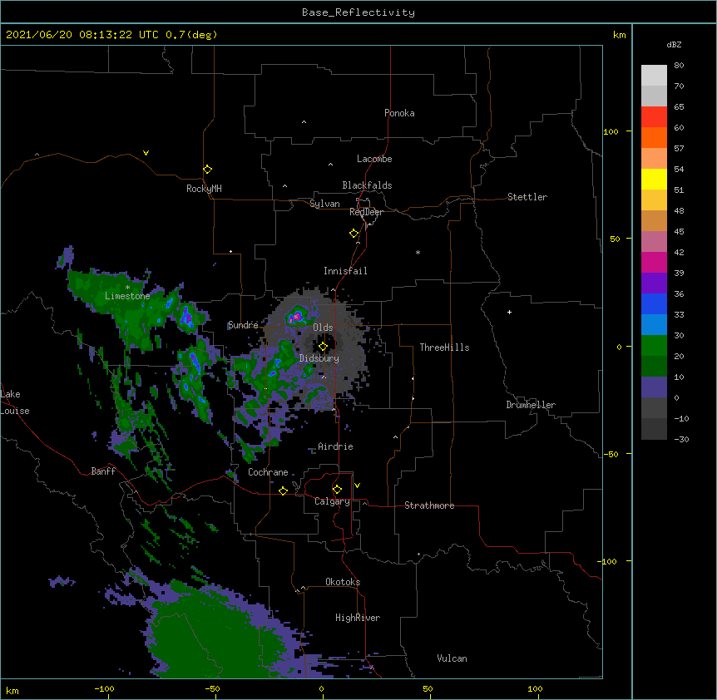Click the RedDeer city label
The height and width of the screenshot is (700, 717).
coord(366,212)
